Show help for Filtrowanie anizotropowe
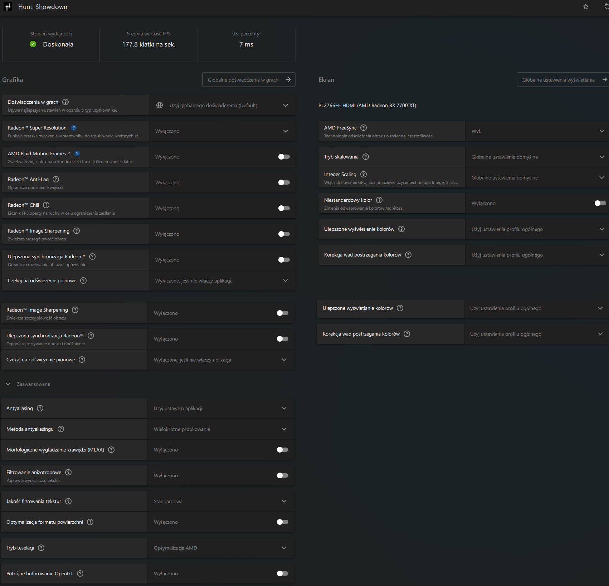Screen dimensions: 609x586 pos(68,472)
